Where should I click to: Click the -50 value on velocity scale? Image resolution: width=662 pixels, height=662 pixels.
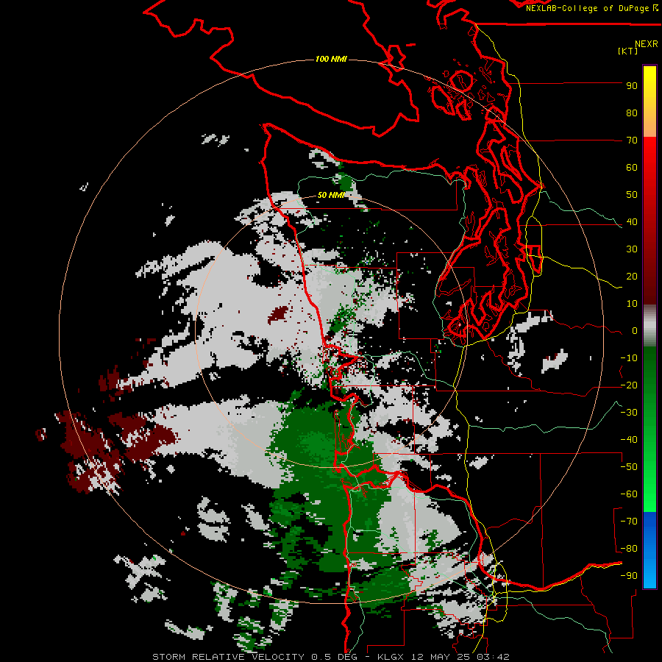pyautogui.click(x=629, y=467)
